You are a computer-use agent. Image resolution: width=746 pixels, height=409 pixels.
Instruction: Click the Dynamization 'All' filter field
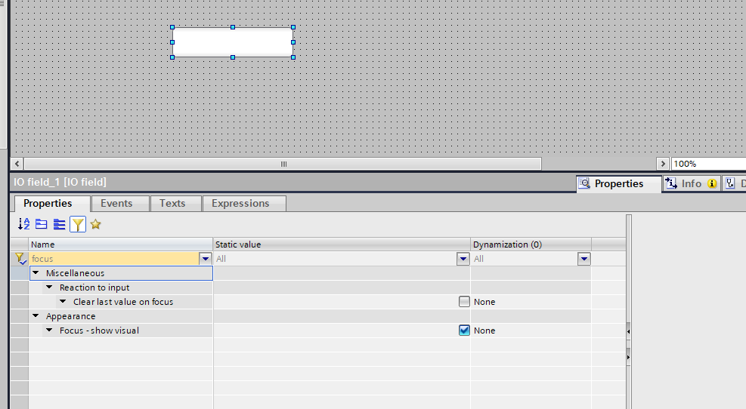point(525,258)
